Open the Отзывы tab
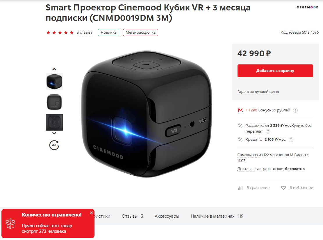The width and height of the screenshot is (323, 240). click(x=132, y=216)
